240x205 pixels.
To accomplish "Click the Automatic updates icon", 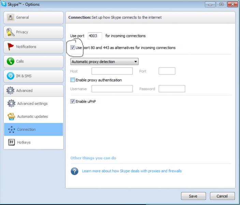I will click(x=12, y=117).
